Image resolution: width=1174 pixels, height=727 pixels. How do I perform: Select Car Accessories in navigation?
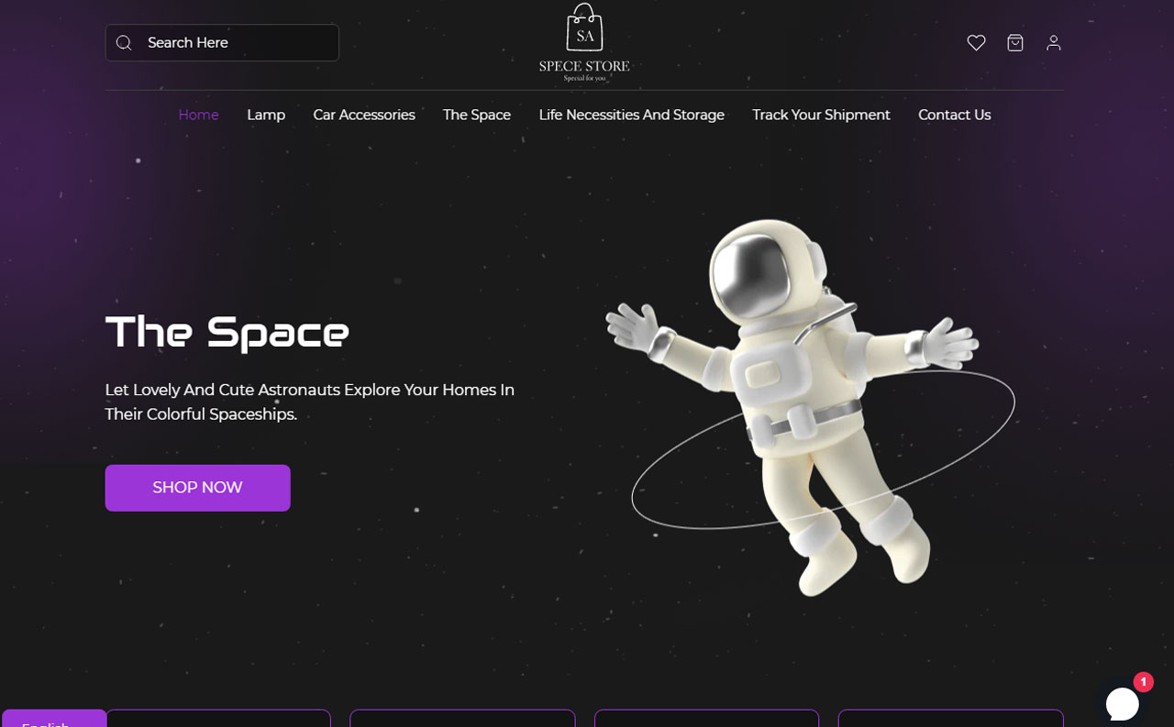pos(364,115)
